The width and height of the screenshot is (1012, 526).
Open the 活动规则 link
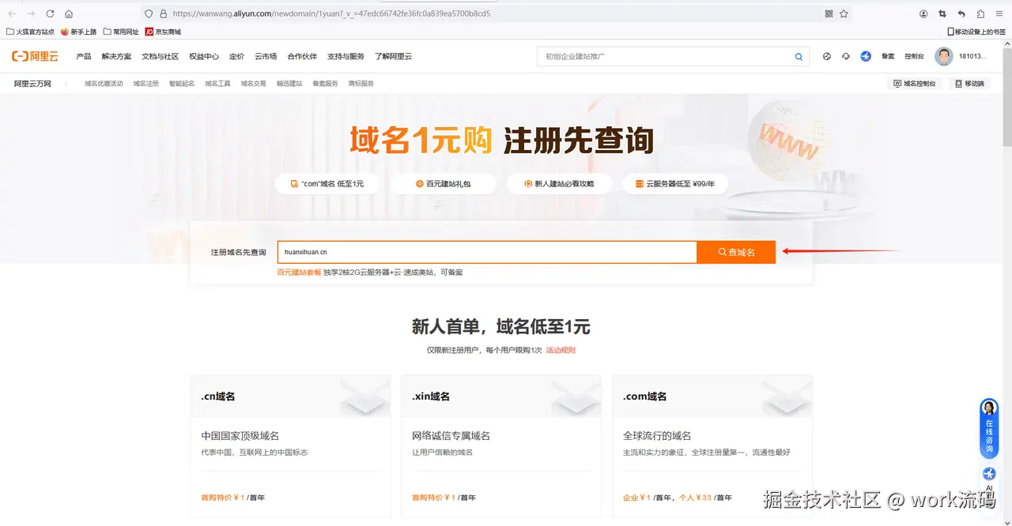click(x=561, y=350)
